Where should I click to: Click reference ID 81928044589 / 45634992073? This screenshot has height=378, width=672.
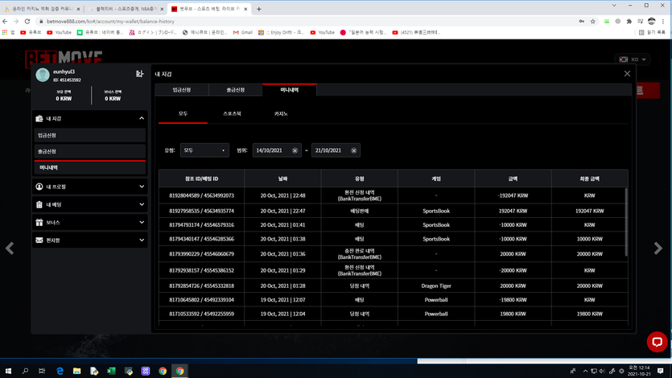pos(201,195)
